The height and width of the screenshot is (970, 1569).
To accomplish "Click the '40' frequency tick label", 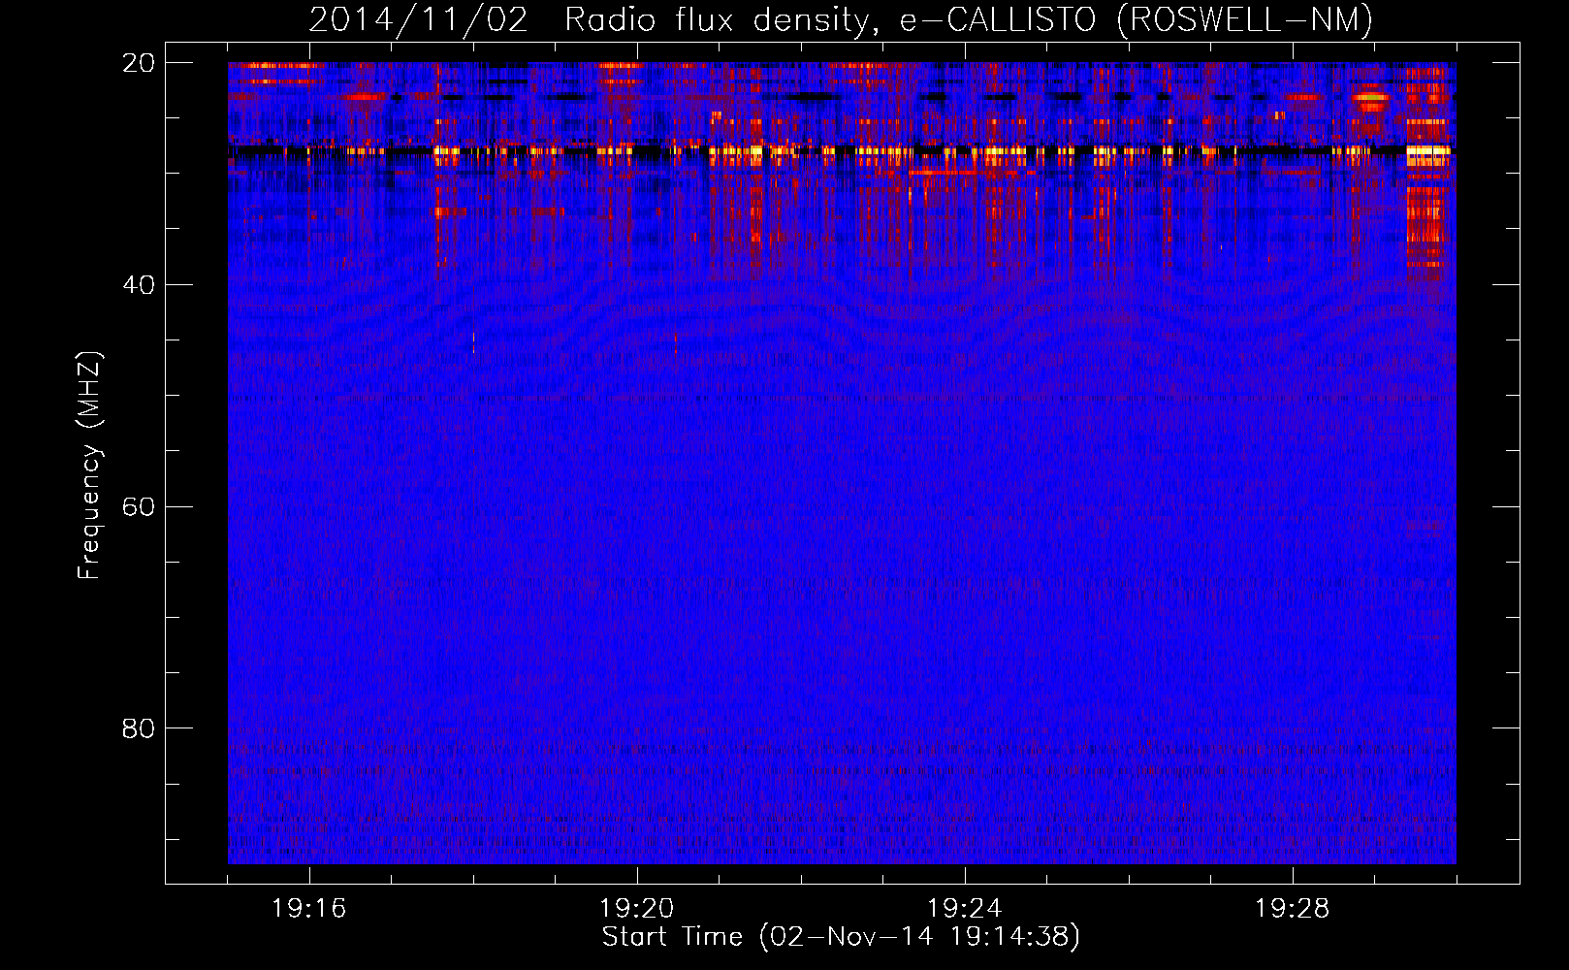I will pyautogui.click(x=139, y=285).
